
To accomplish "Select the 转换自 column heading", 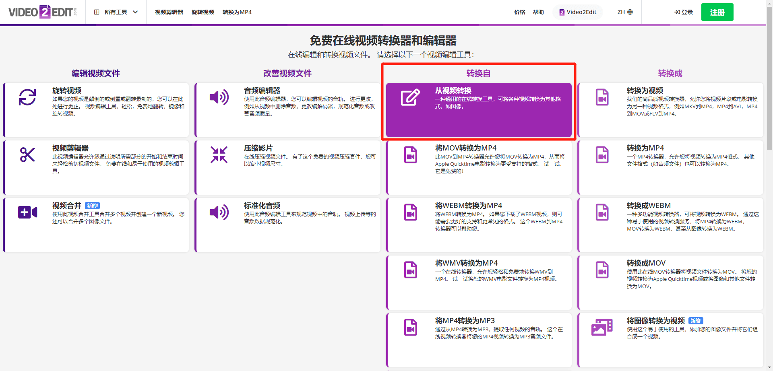I will (479, 73).
